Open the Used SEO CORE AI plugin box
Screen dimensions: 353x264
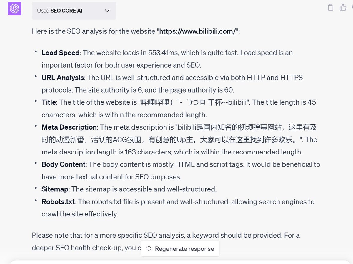click(74, 11)
